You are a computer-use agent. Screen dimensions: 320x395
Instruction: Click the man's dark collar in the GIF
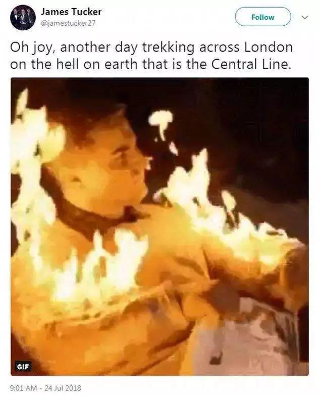[x=93, y=212]
